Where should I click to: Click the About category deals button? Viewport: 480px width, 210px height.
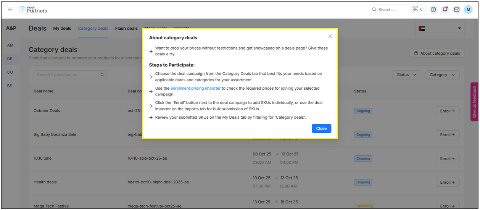pyautogui.click(x=437, y=53)
